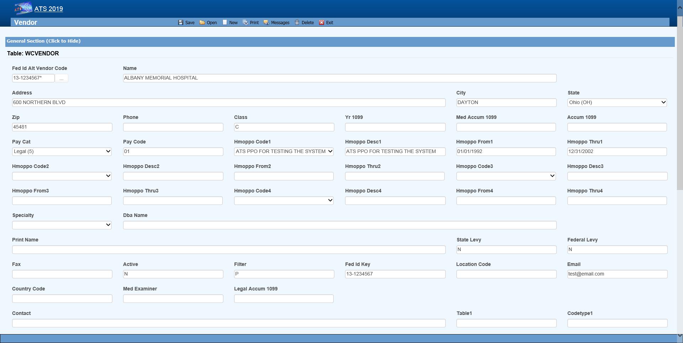The height and width of the screenshot is (343, 683).
Task: Click the ellipsis vendor lookup button
Action: point(62,78)
